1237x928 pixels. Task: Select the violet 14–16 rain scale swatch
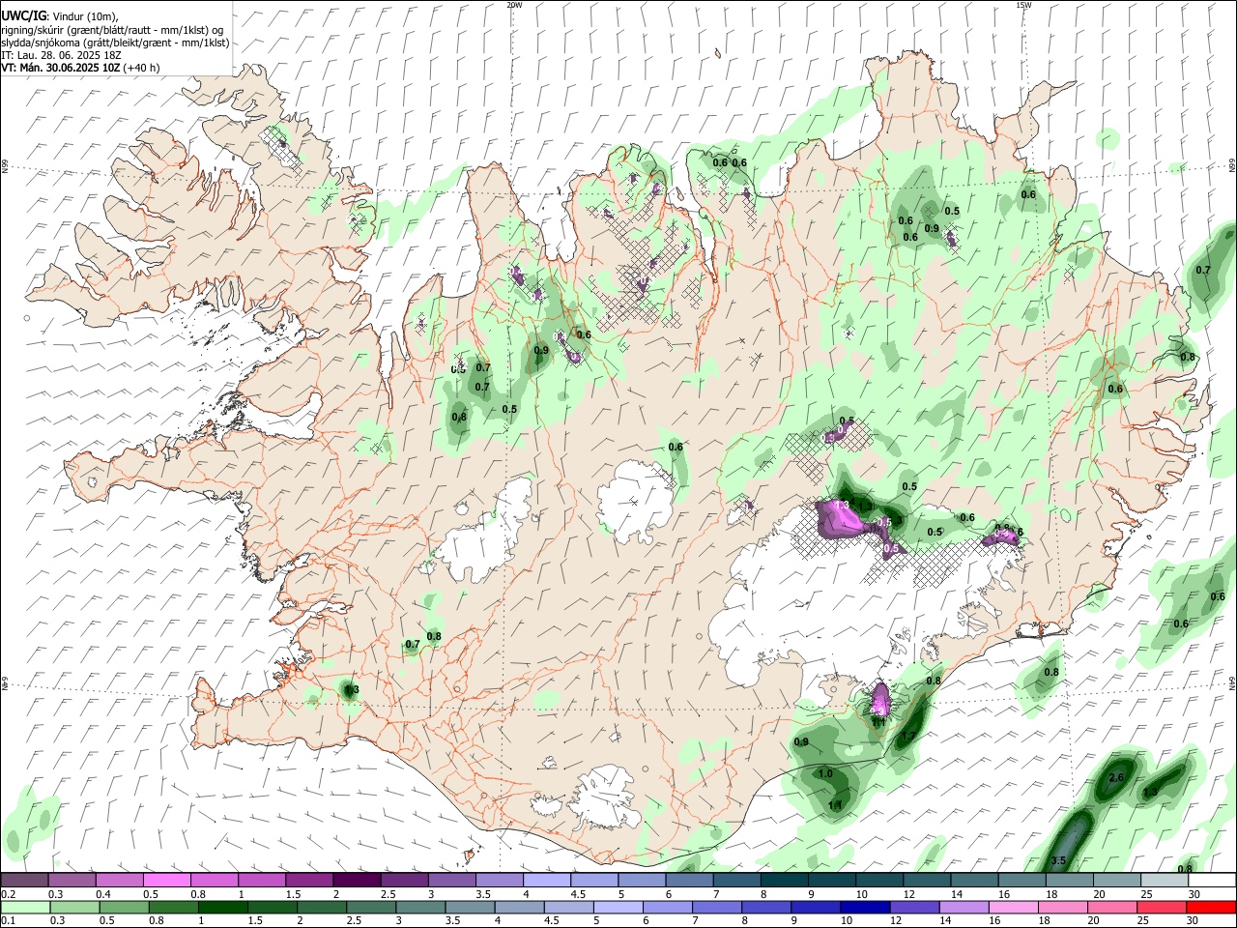(964, 907)
